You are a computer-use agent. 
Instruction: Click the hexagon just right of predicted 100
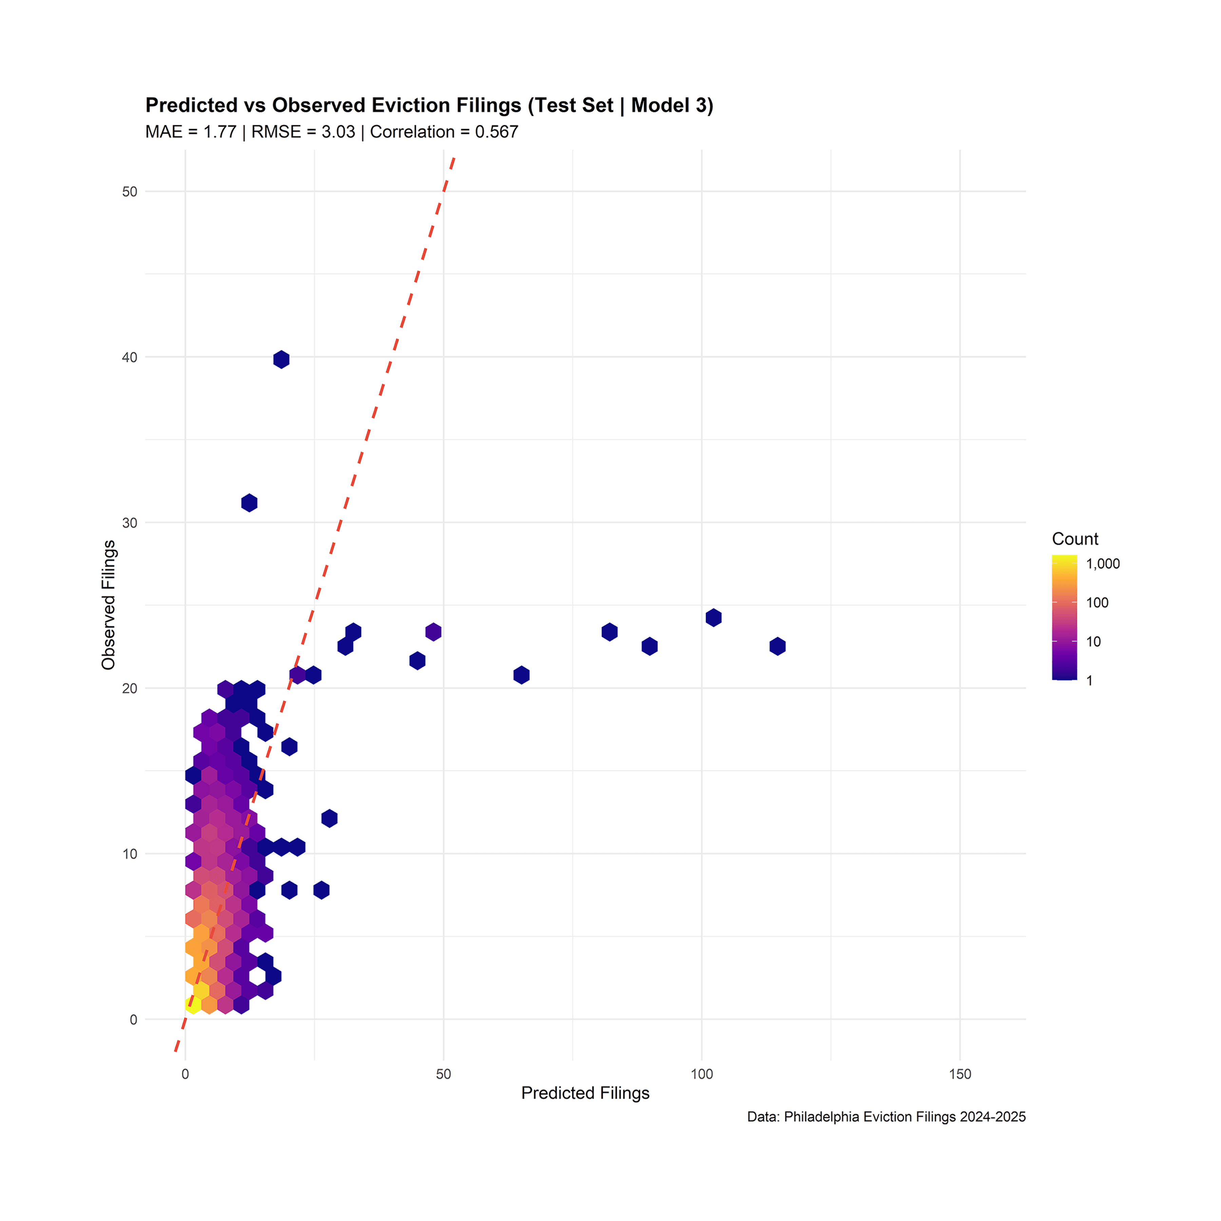pos(714,617)
